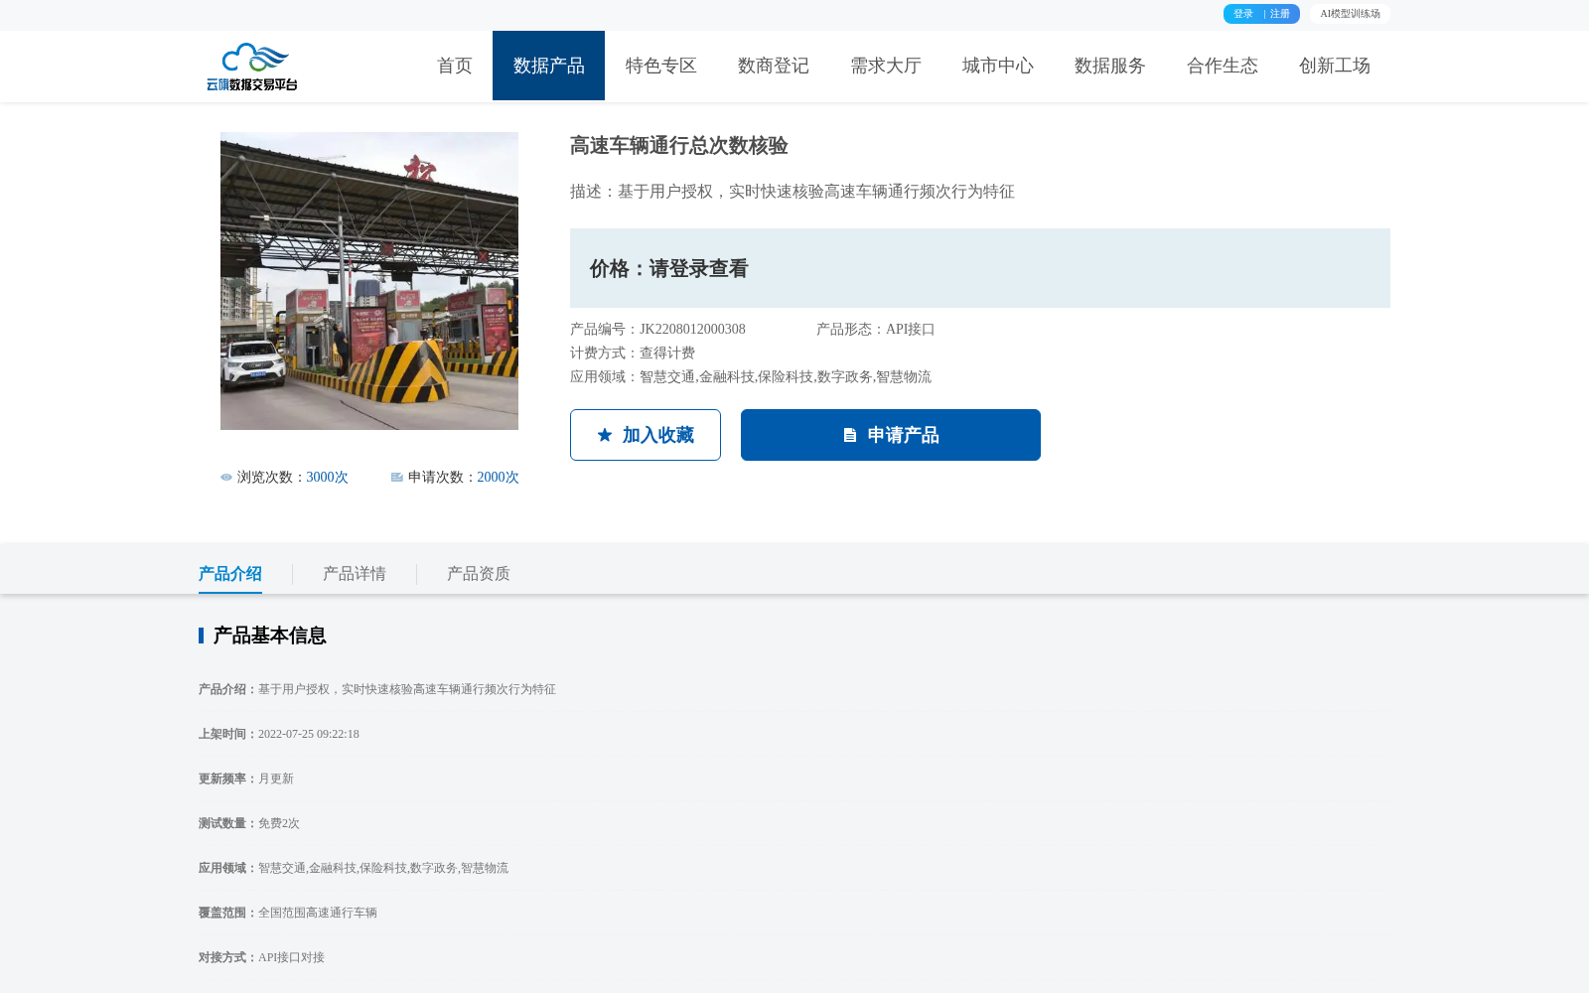Click the listing time 2022-07-25 09:22:18
The height and width of the screenshot is (993, 1589).
(x=309, y=734)
